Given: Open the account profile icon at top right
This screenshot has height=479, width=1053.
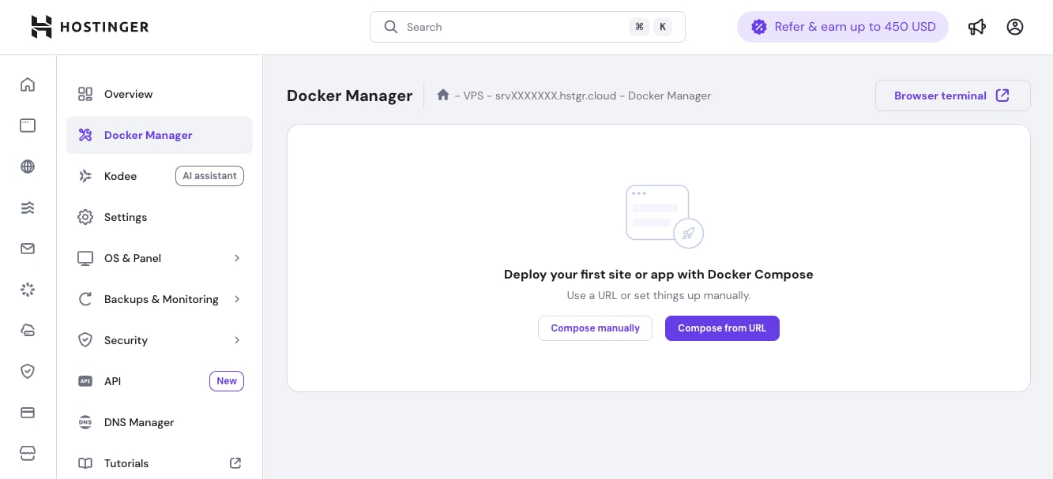Looking at the screenshot, I should (x=1015, y=26).
